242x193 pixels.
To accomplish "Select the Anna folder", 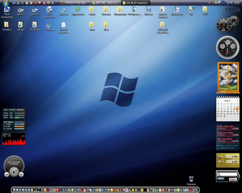I will pyautogui.click(x=92, y=26).
